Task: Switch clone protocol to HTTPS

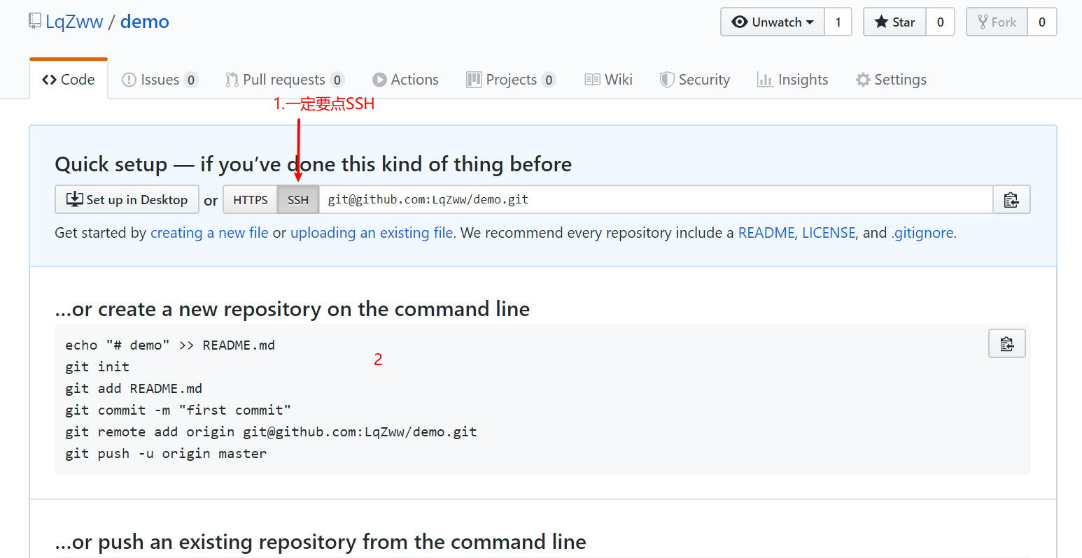Action: click(251, 200)
